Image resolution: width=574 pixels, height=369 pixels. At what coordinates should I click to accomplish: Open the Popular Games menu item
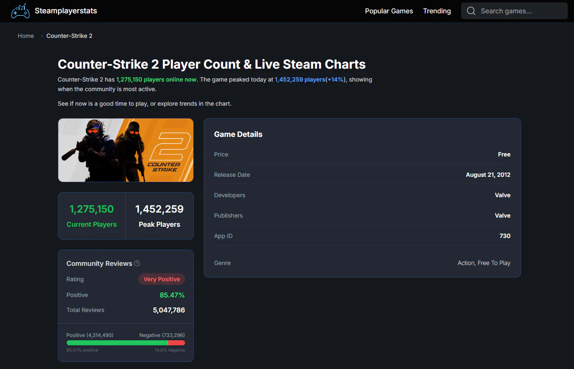[x=389, y=11]
